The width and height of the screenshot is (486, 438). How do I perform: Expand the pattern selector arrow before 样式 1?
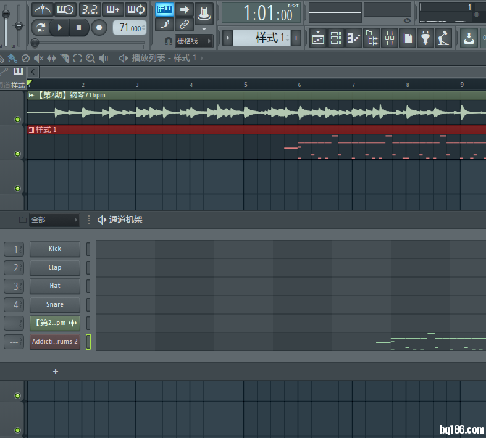coord(227,38)
